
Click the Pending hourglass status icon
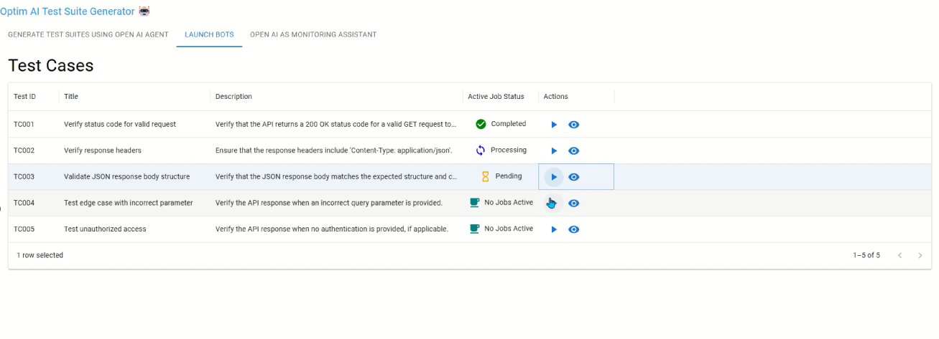click(485, 176)
